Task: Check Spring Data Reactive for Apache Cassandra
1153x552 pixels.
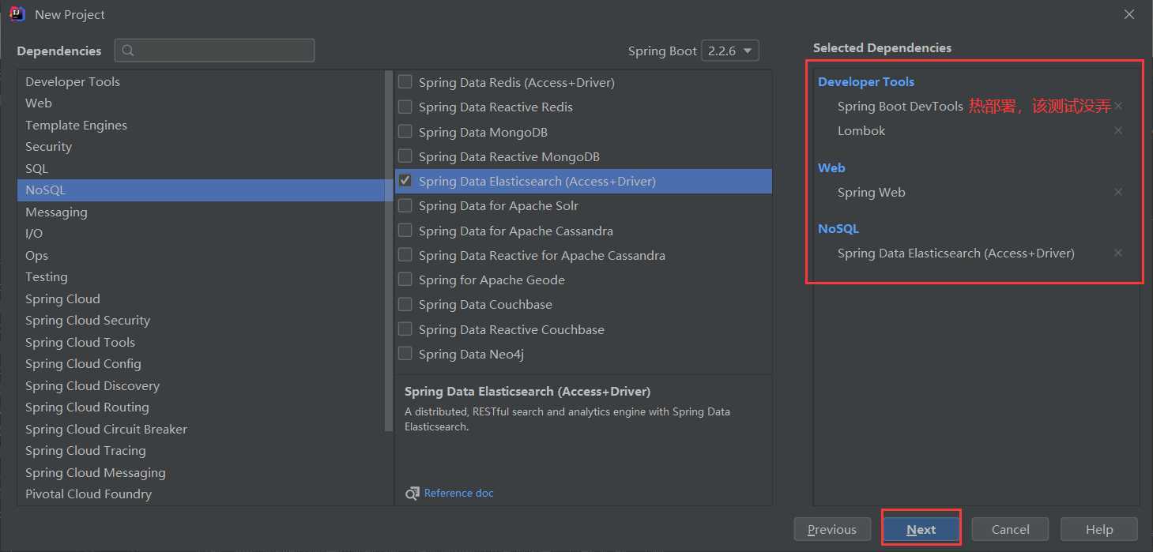Action: [405, 255]
